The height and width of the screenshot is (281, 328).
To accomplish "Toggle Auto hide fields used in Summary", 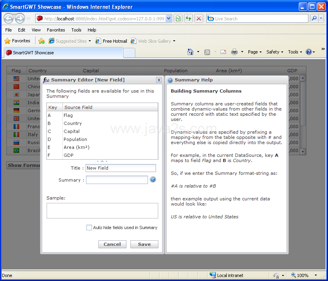I will (x=89, y=228).
